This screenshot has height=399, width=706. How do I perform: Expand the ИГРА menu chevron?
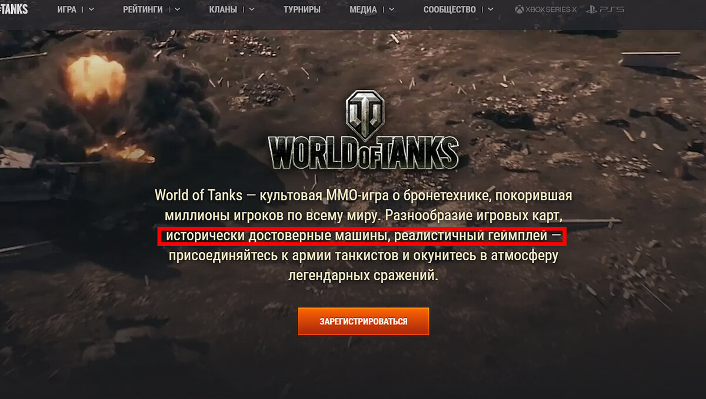coord(91,9)
